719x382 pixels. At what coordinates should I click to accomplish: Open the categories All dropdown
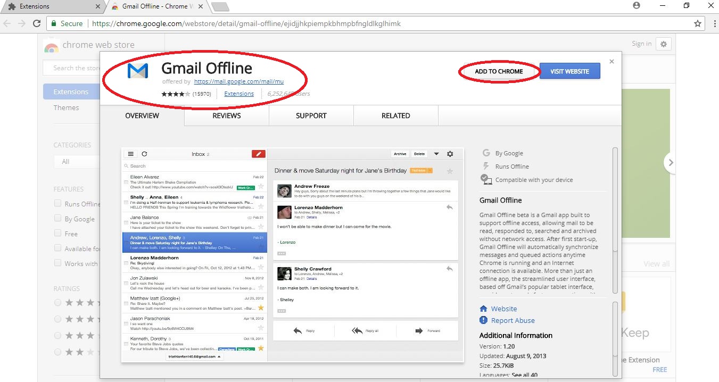(76, 162)
